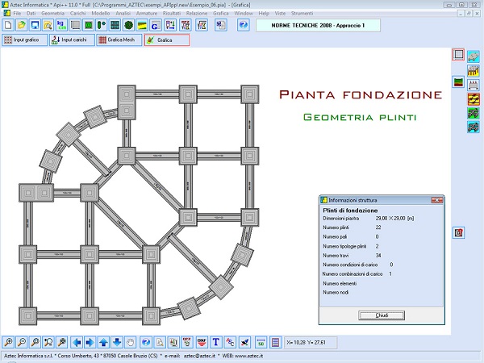Click the zoom in magnifier icon
Screen dimensions: 484x363
pyautogui.click(x=8, y=341)
